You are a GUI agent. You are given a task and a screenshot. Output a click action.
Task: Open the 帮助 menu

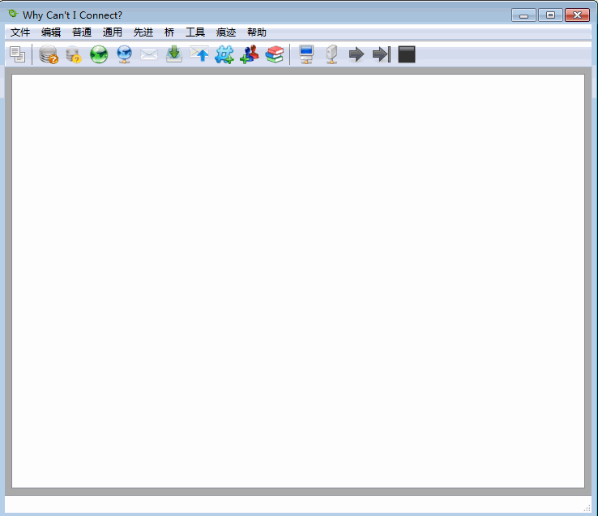[257, 32]
